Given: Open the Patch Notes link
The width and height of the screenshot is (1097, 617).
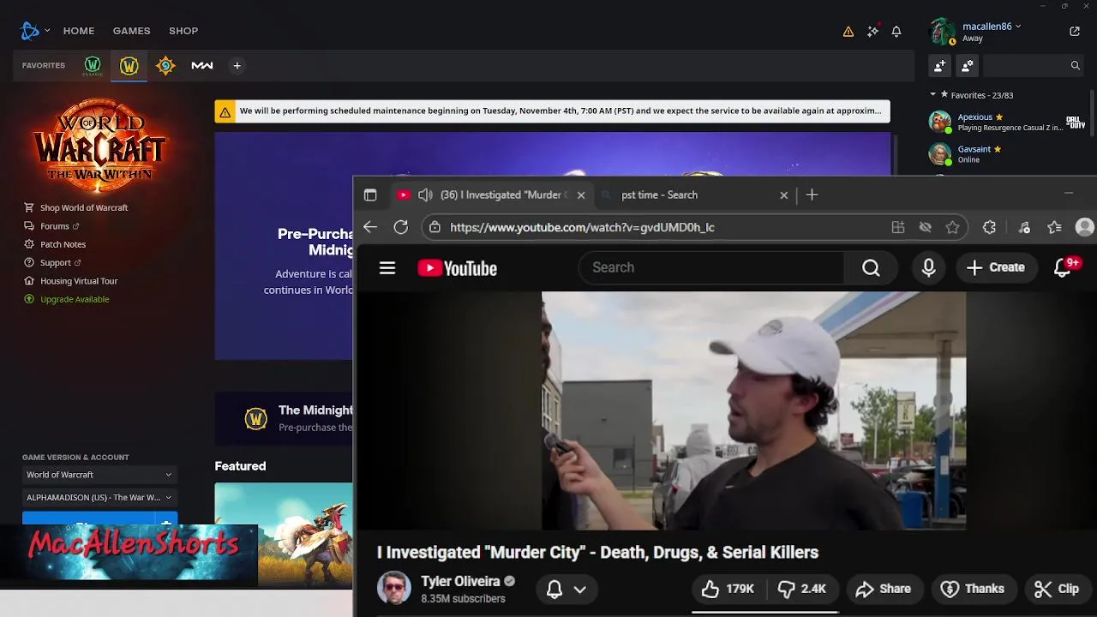Looking at the screenshot, I should click(63, 244).
